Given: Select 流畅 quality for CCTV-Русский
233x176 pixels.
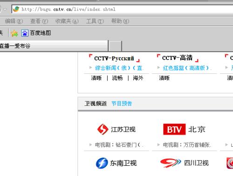Looking at the screenshot, I should (x=117, y=78).
